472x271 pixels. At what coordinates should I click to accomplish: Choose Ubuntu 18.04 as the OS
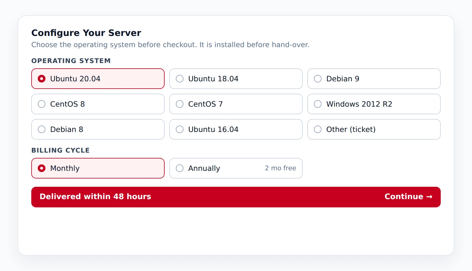[236, 79]
